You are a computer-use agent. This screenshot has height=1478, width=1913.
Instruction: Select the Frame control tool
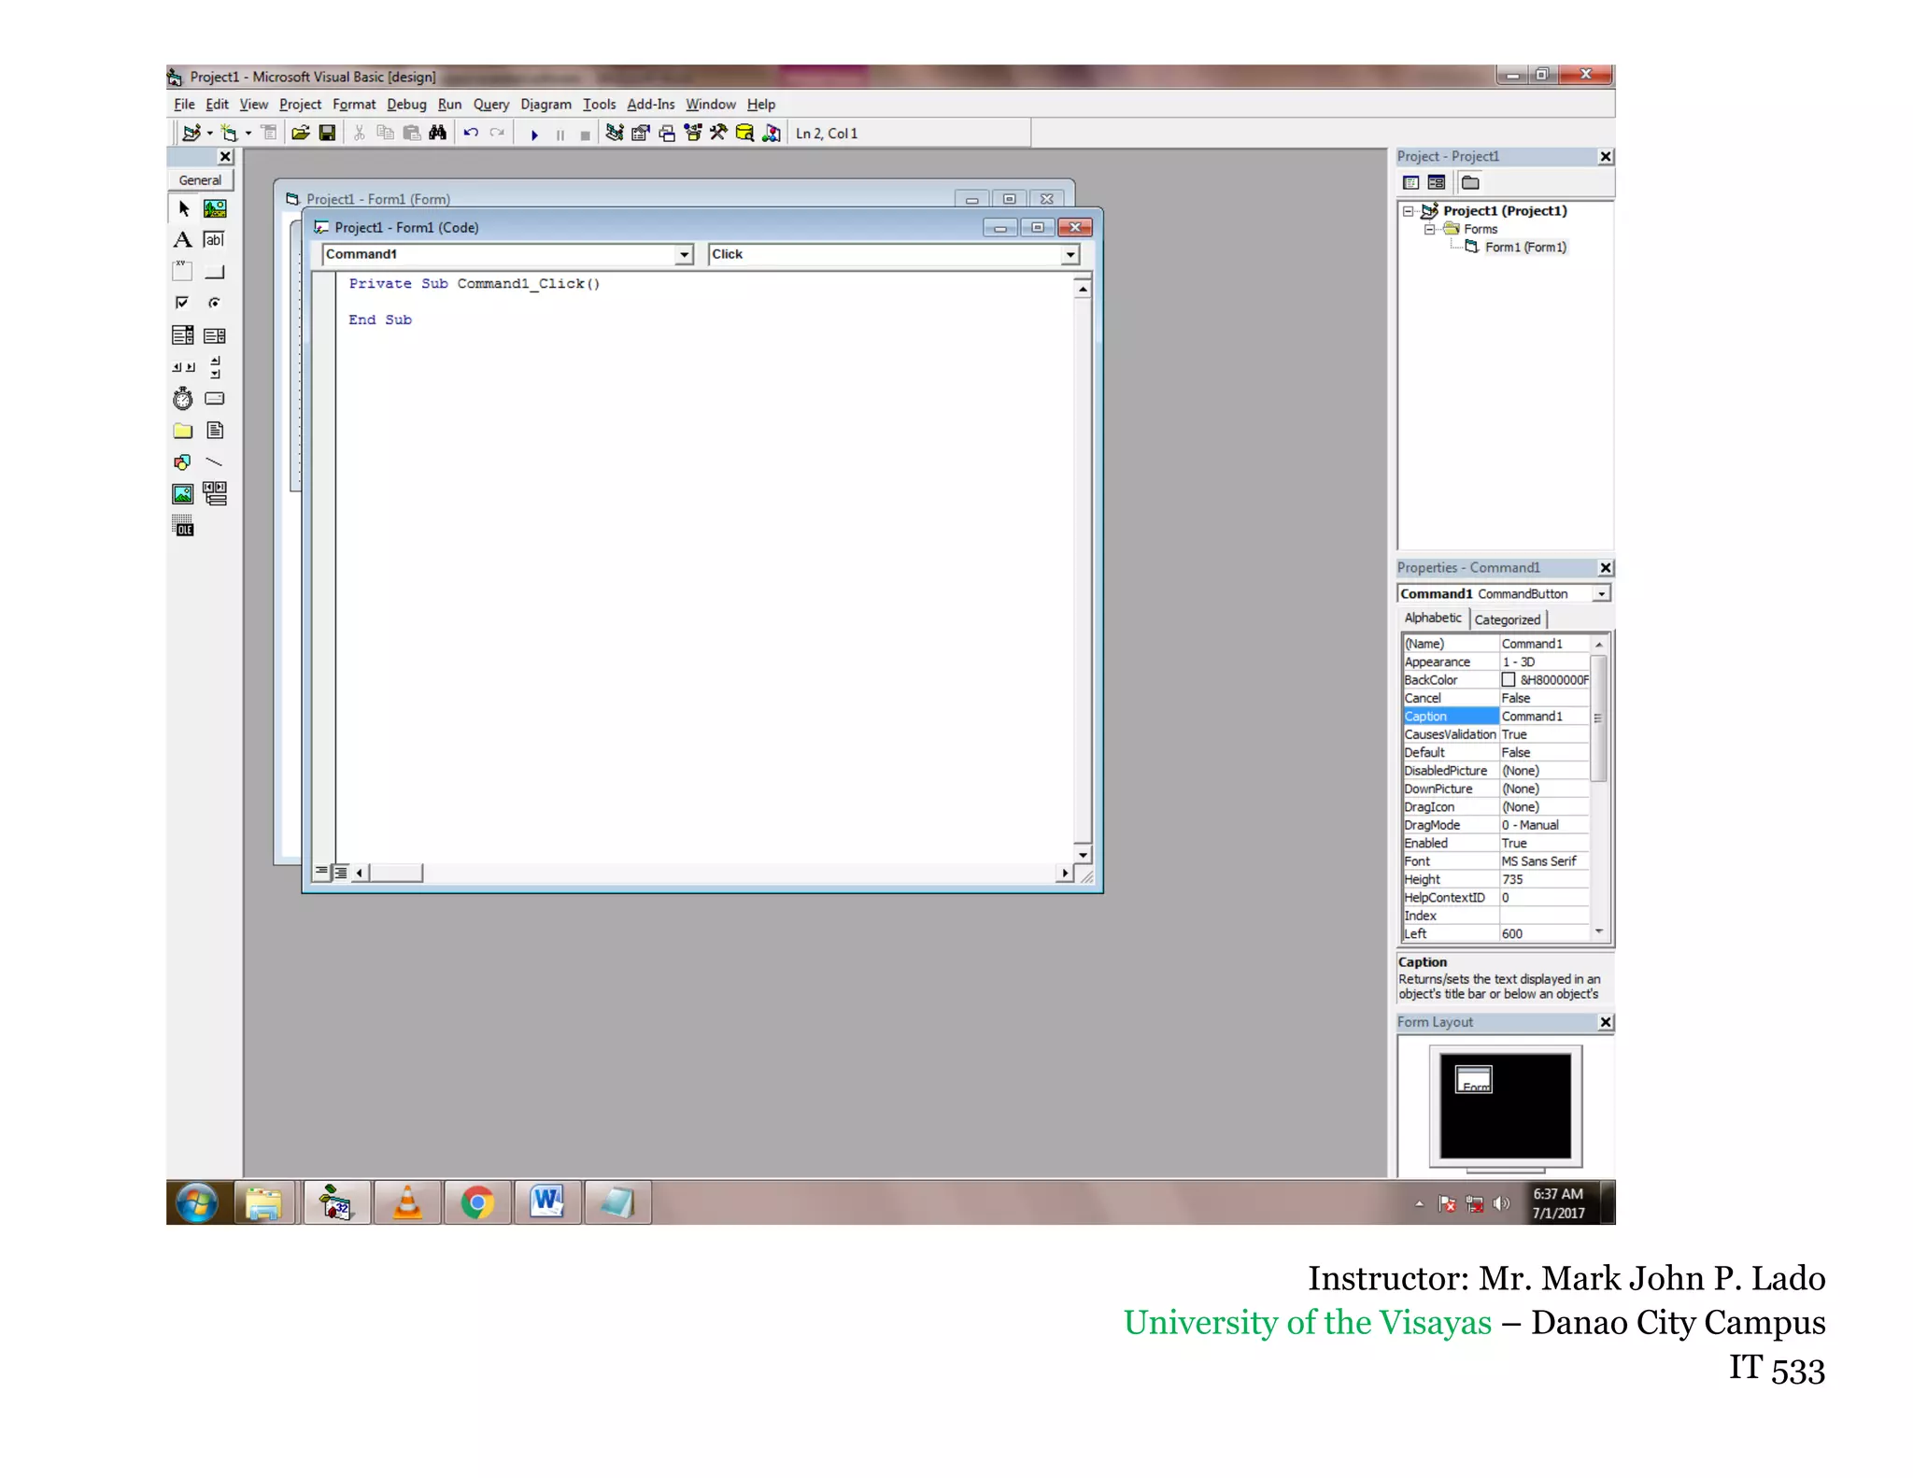click(x=183, y=272)
